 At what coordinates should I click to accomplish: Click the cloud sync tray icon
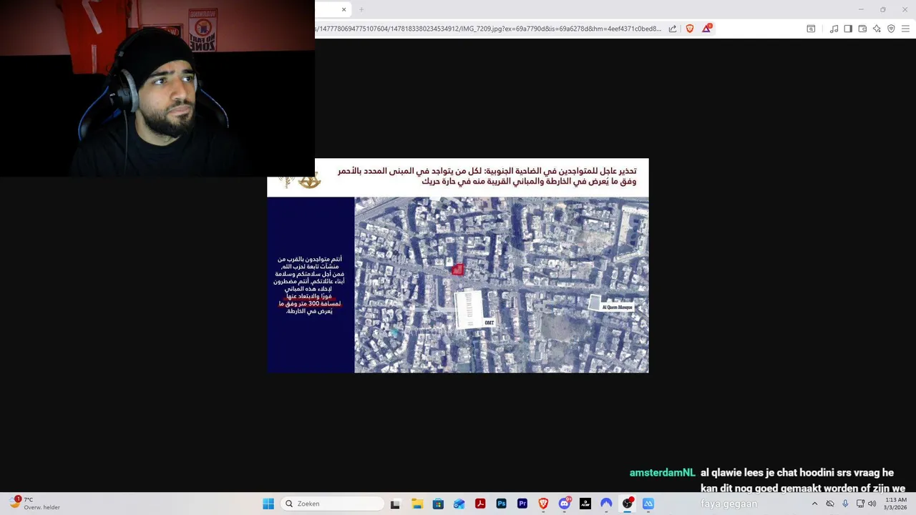[x=830, y=504]
